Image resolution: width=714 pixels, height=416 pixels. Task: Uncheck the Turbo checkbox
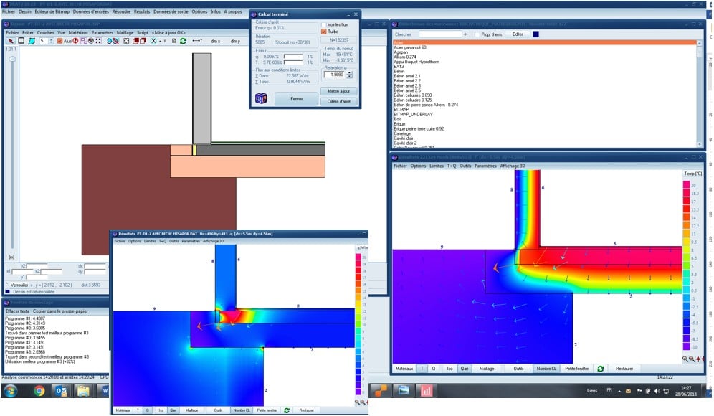(324, 32)
